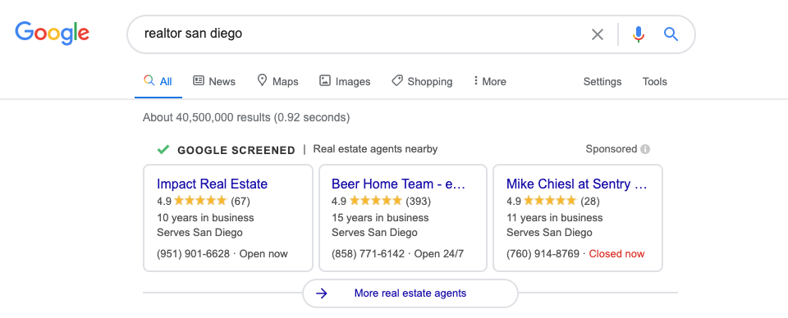Click the Open now status text
Screen dimensions: 788x318
coord(263,254)
